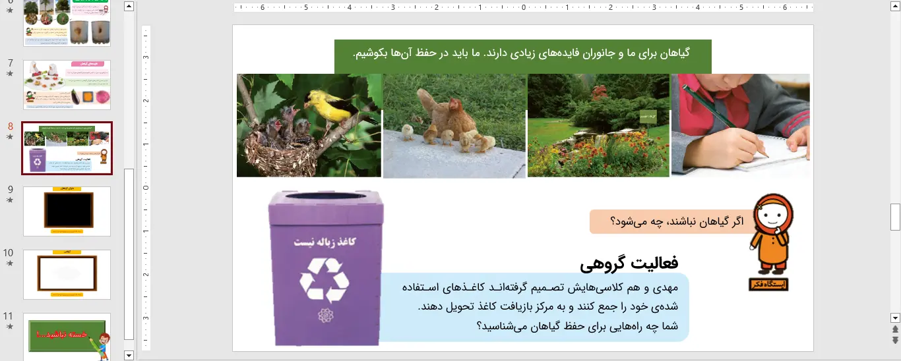
Task: Click the Next Slide double-arrow button
Action: [x=895, y=340]
